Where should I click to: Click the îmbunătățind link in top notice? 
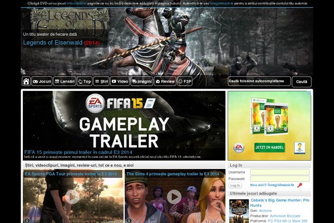pyautogui.click(x=77, y=3)
